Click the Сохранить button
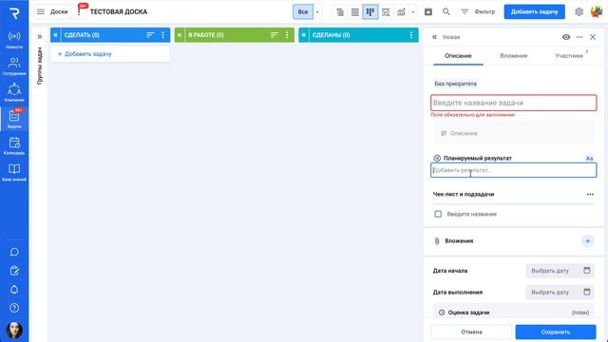 (555, 332)
